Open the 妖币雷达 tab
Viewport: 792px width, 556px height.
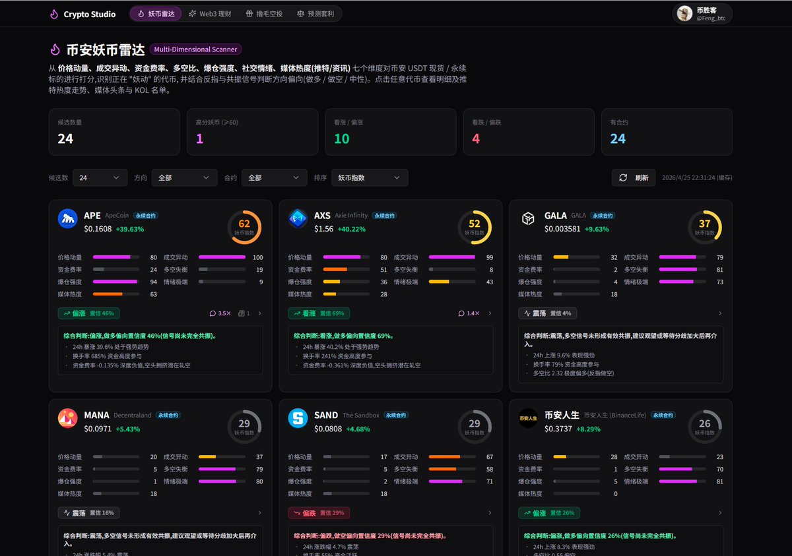[157, 14]
